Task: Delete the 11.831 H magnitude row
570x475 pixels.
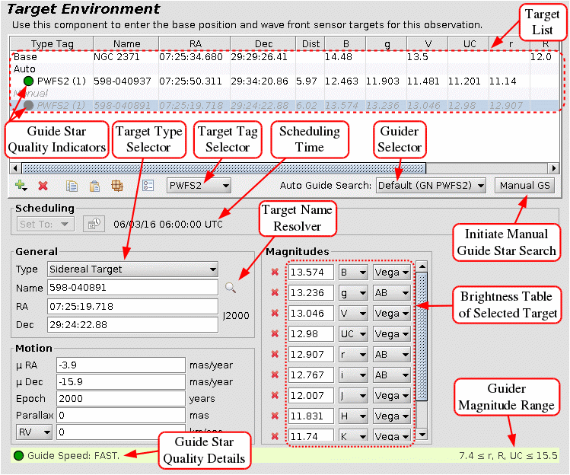Action: [x=275, y=416]
